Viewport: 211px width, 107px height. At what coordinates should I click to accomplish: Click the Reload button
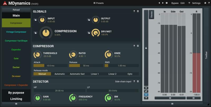16,10
